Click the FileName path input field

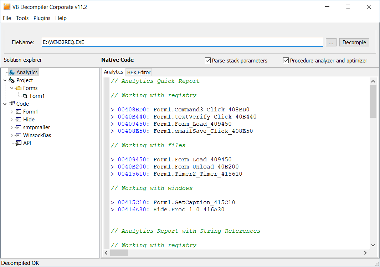pos(182,42)
